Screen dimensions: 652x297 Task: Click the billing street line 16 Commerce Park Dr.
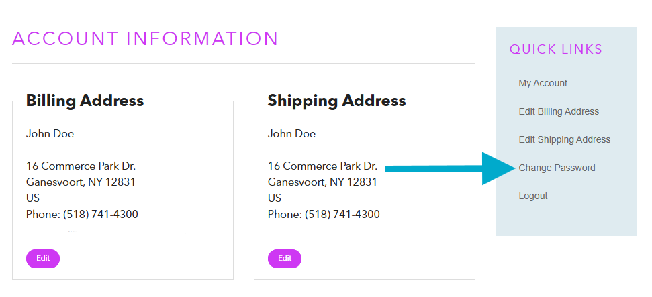[81, 166]
